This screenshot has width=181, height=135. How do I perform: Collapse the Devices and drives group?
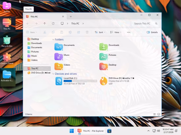pos(53,74)
